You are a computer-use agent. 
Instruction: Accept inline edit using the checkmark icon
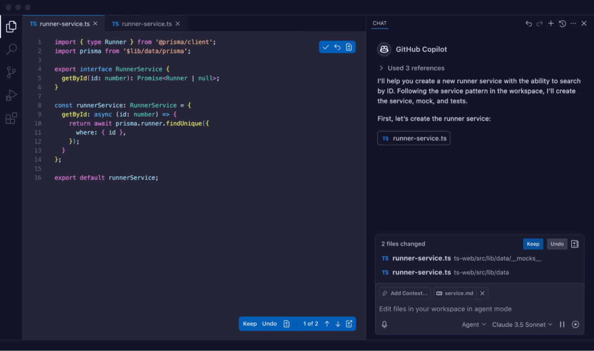tap(325, 47)
